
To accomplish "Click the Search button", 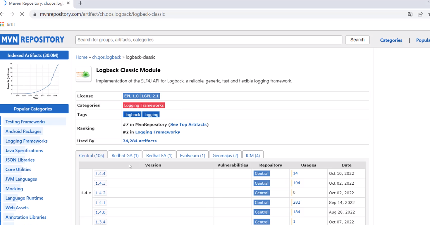I will click(357, 40).
